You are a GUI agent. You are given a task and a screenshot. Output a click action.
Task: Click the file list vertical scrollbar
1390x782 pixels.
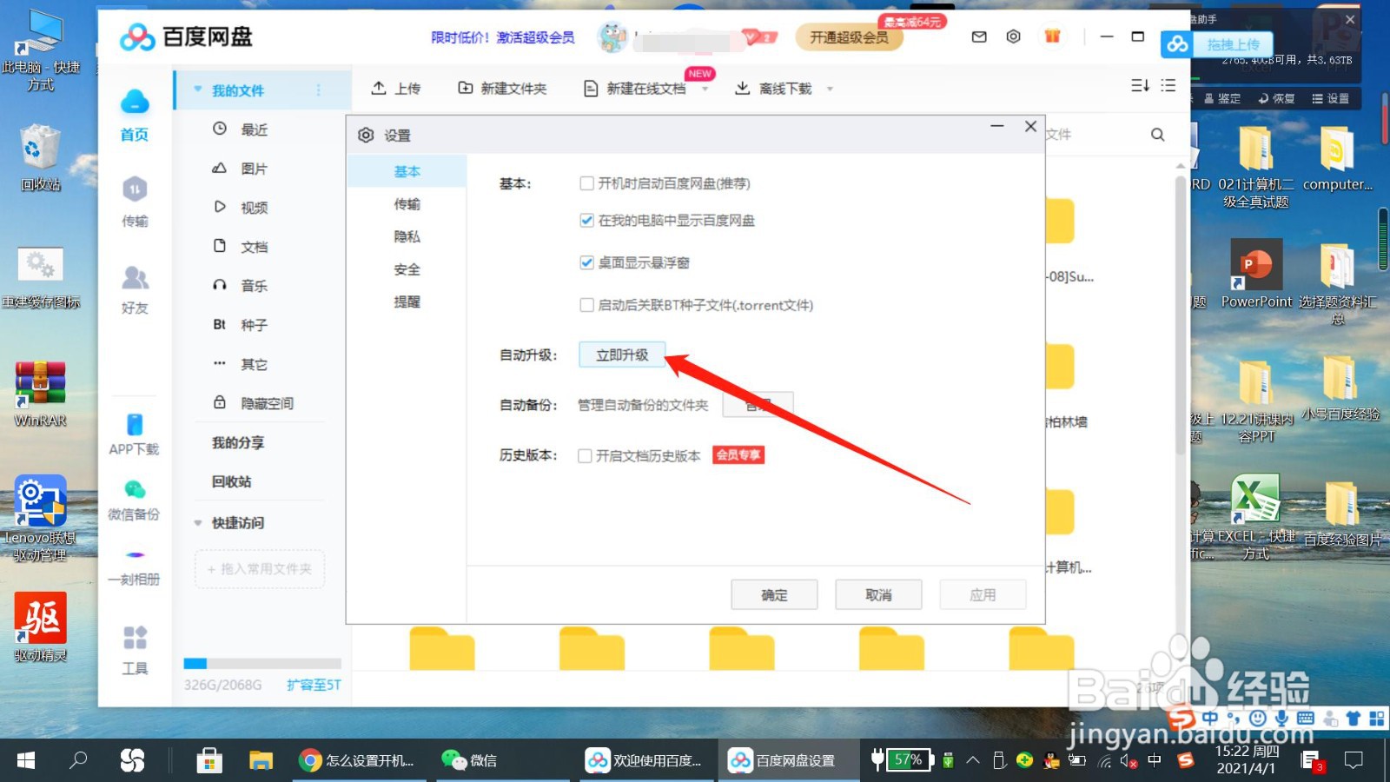pyautogui.click(x=1181, y=314)
